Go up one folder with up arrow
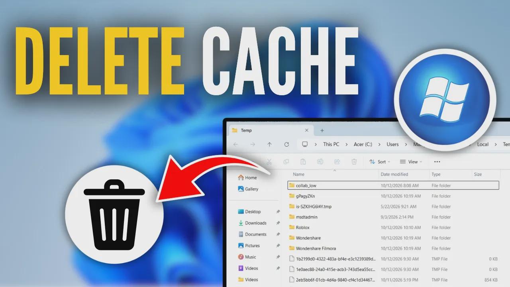This screenshot has height=287, width=510. click(270, 144)
